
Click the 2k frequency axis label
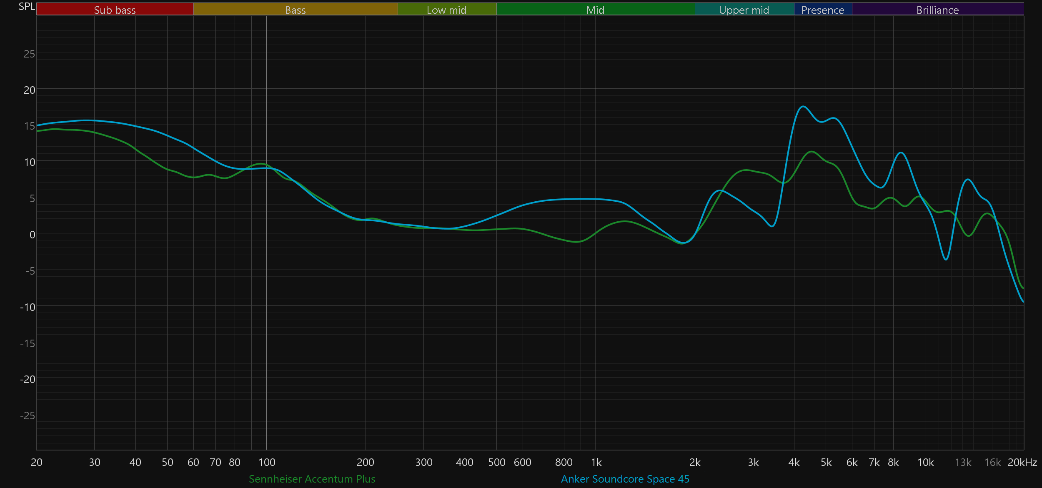[x=695, y=462]
